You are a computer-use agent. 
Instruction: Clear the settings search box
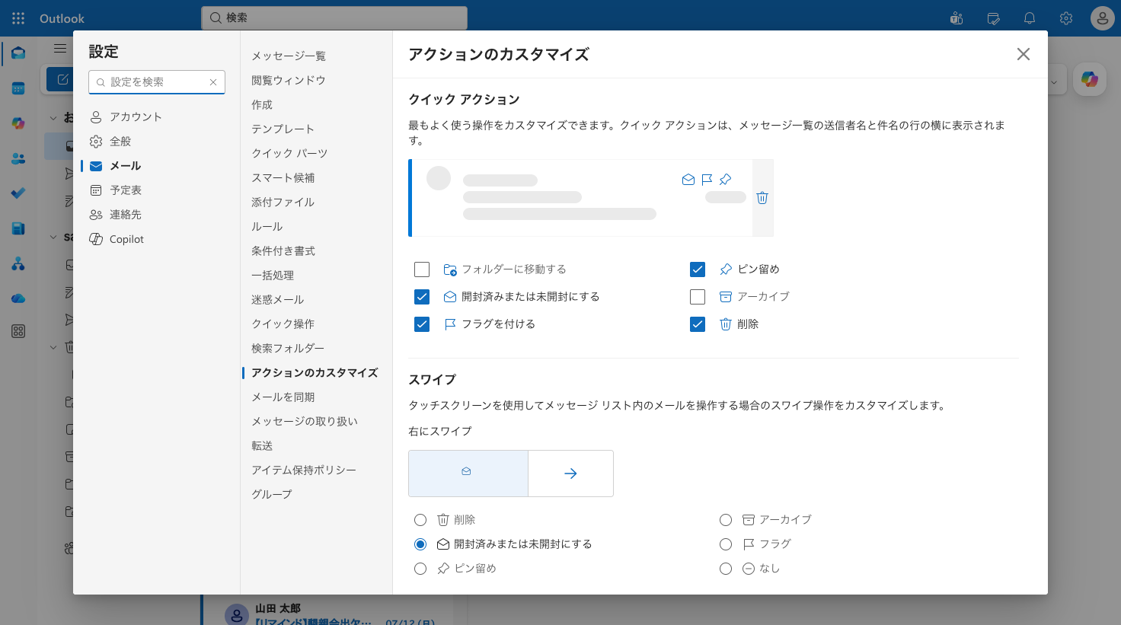coord(213,82)
